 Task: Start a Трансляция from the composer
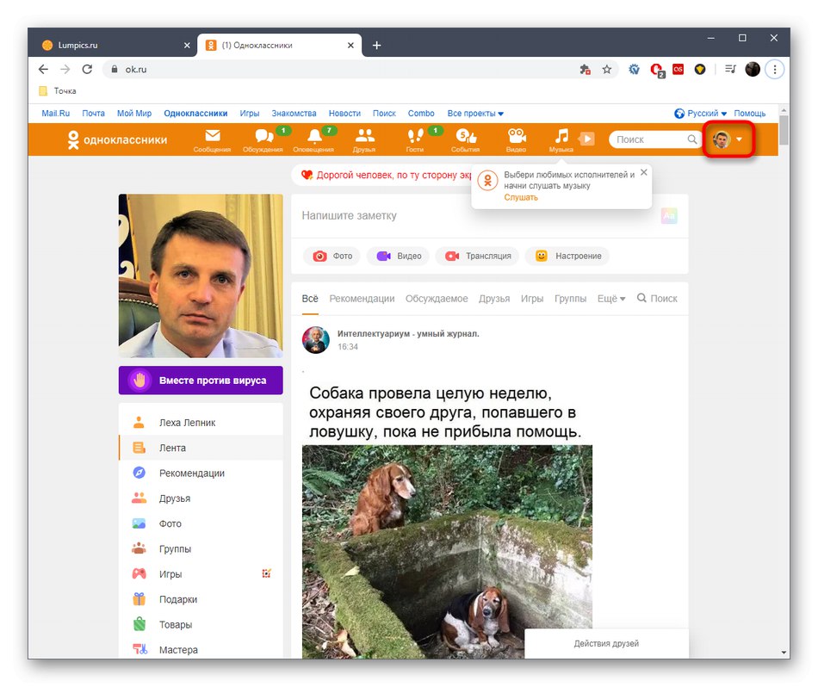(477, 256)
